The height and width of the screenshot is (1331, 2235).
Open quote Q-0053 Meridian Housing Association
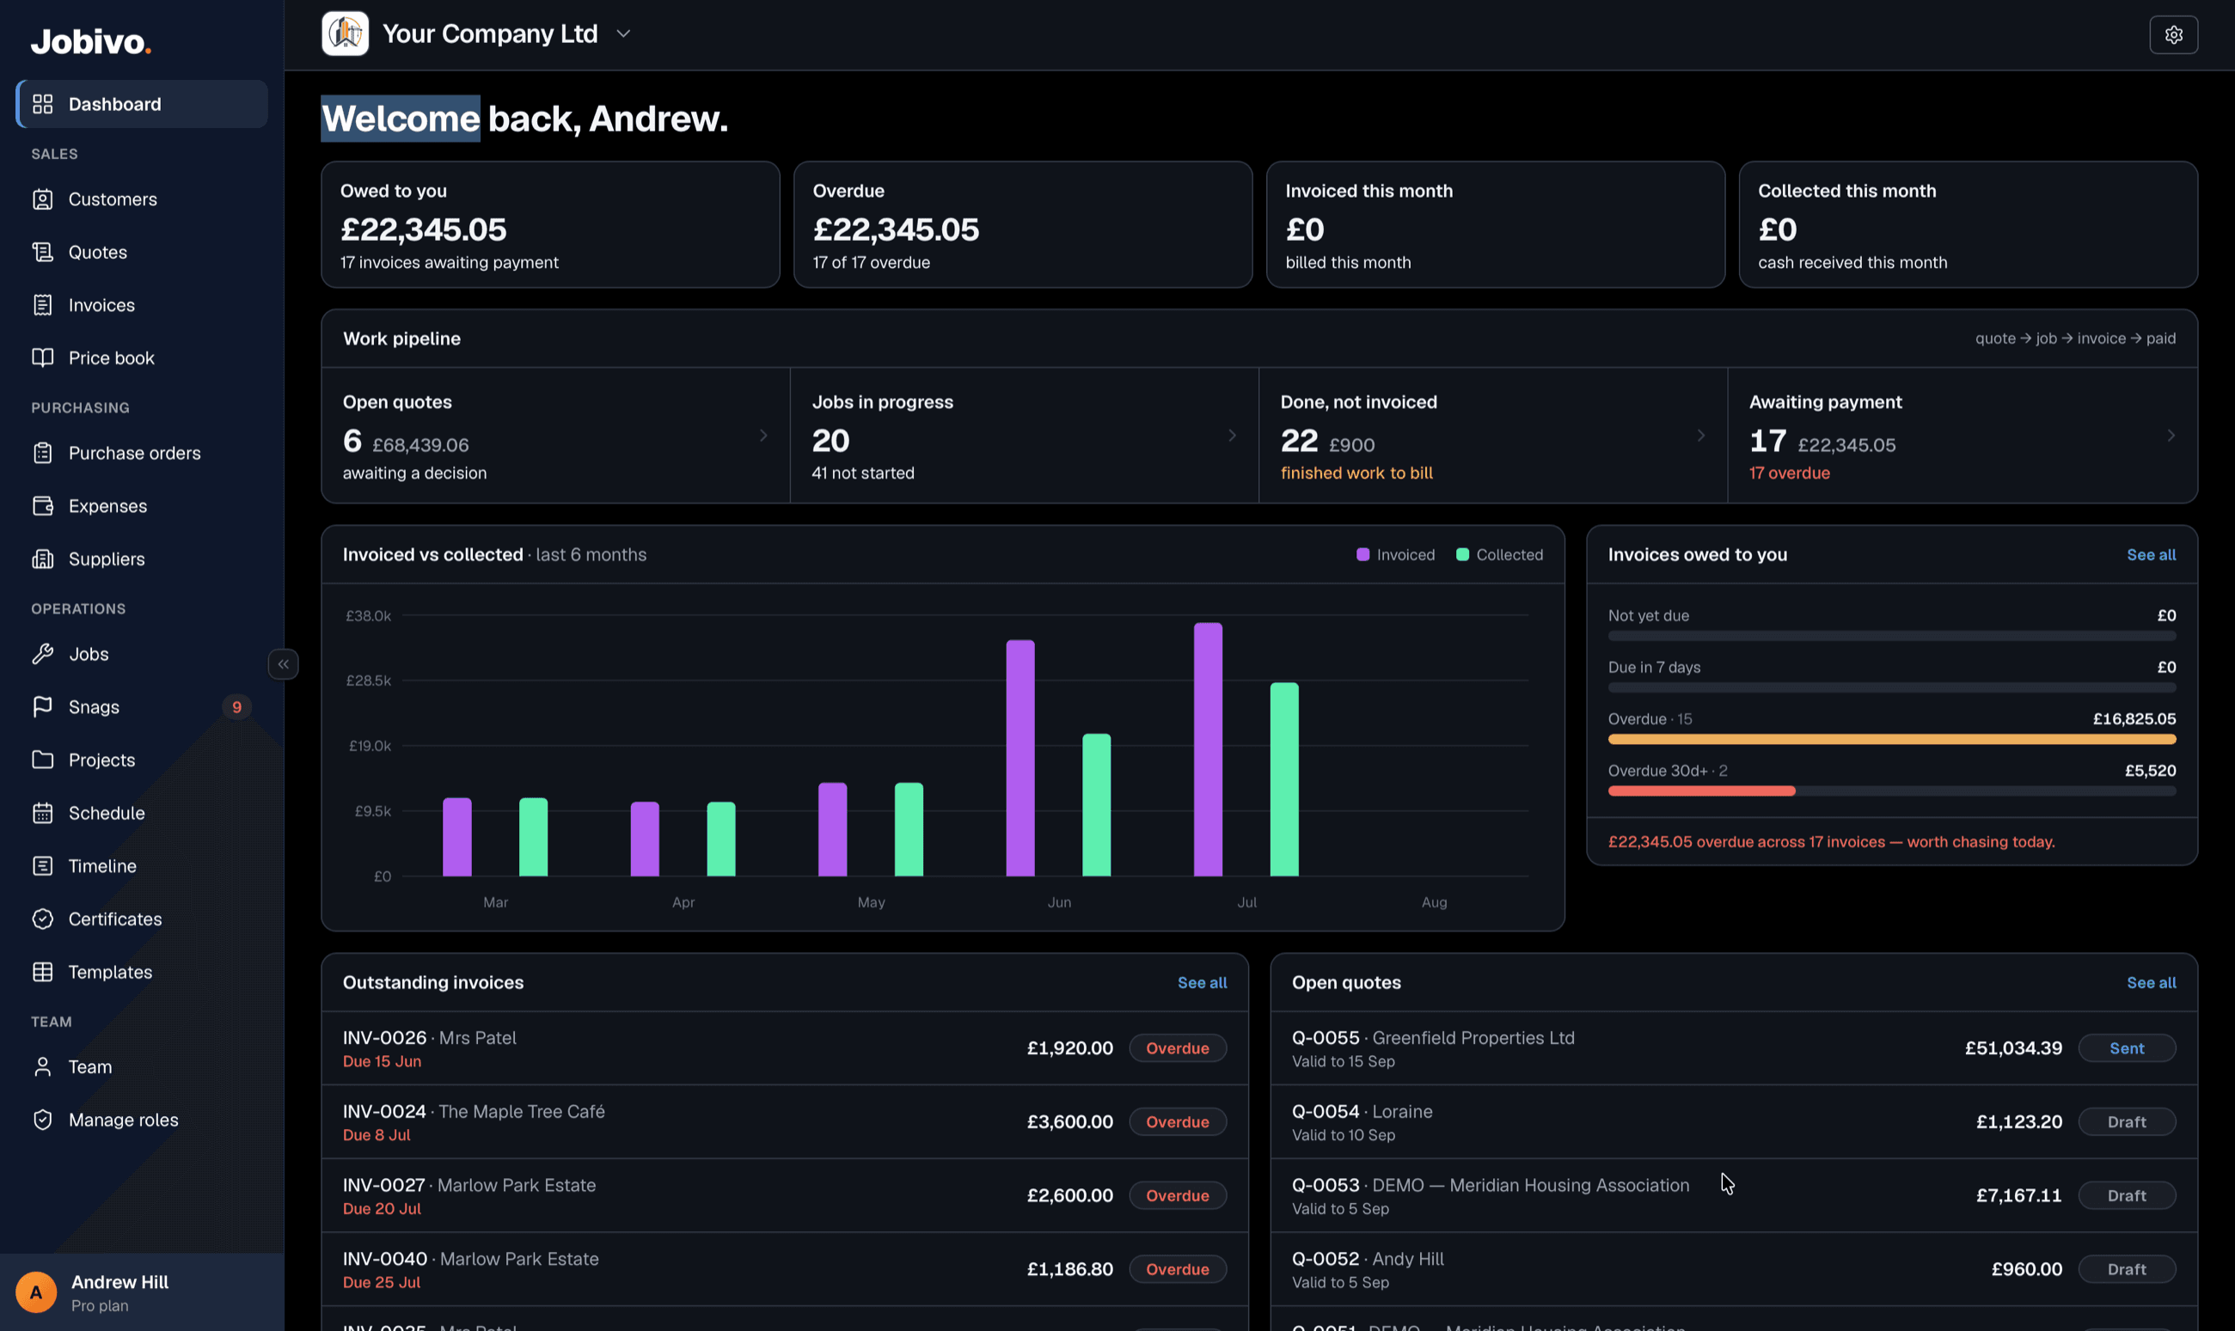pos(1735,1195)
